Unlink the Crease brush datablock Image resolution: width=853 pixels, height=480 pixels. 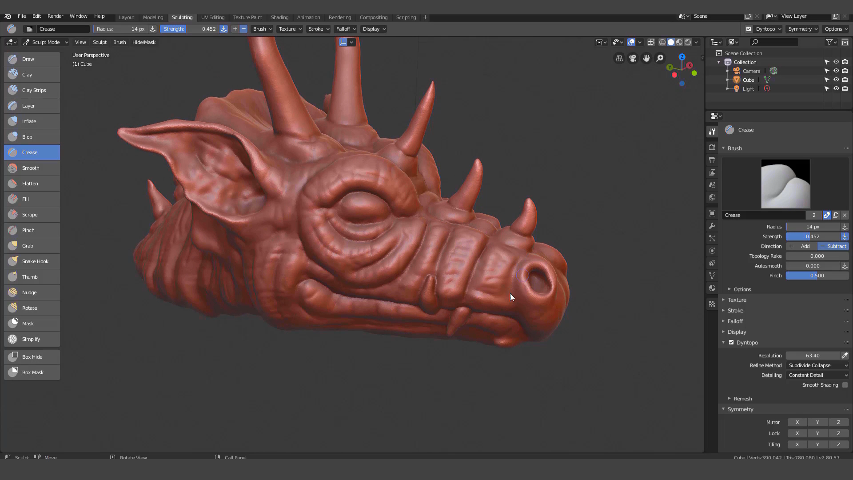[x=845, y=215]
